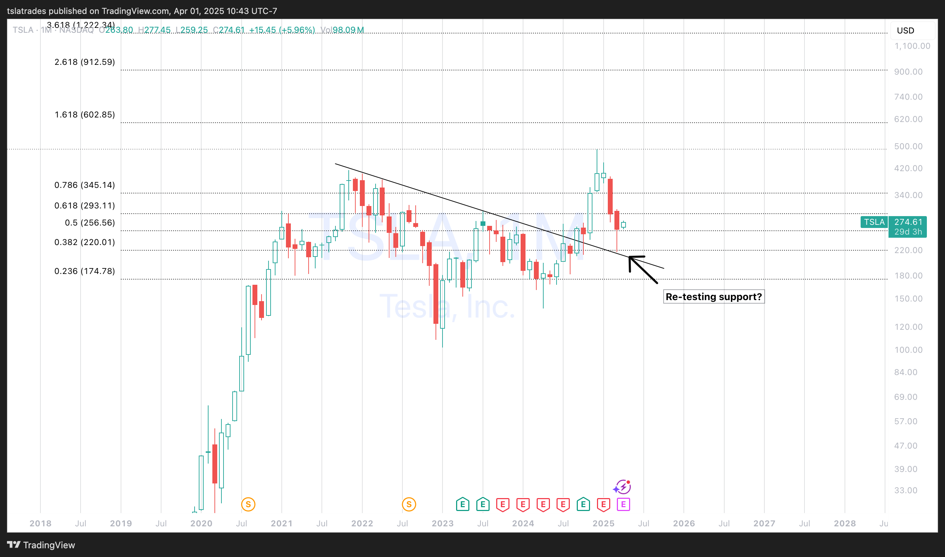Click the purple lightning bolt icon
The width and height of the screenshot is (945, 557).
click(623, 487)
